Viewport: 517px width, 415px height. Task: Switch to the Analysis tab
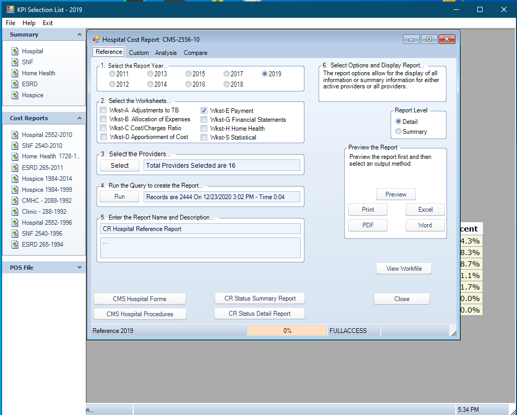[x=166, y=53]
